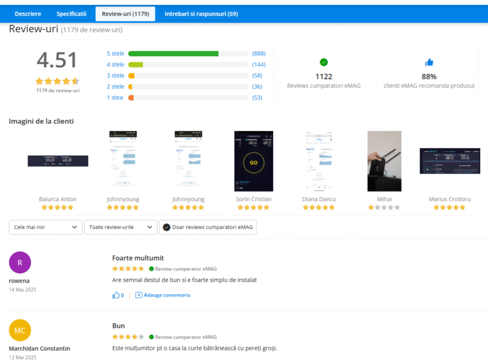Image resolution: width=488 pixels, height=360 pixels.
Task: Click green verified badge on Marchidan's review
Action: click(151, 337)
